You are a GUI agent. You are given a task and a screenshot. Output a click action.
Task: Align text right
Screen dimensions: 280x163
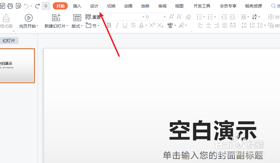(x=217, y=25)
